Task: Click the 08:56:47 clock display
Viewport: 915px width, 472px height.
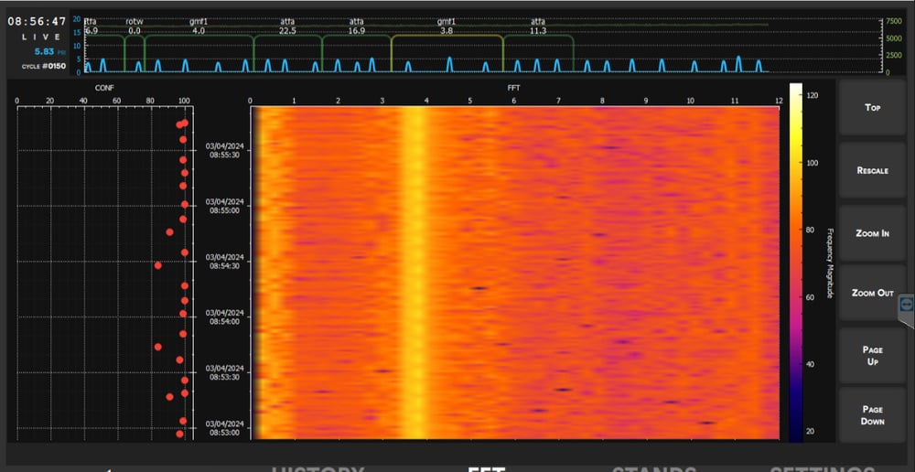Action: point(38,21)
